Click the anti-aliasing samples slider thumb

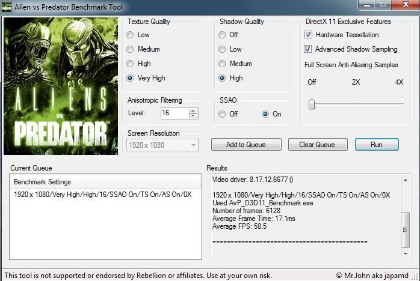click(x=312, y=104)
